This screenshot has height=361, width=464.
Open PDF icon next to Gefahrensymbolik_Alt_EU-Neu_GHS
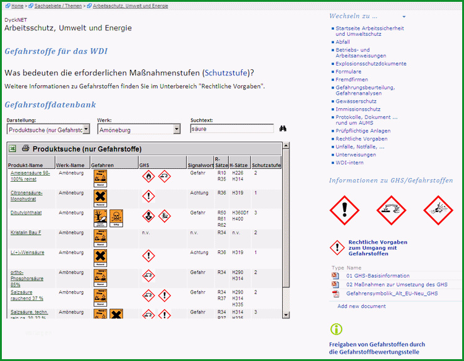pyautogui.click(x=335, y=294)
